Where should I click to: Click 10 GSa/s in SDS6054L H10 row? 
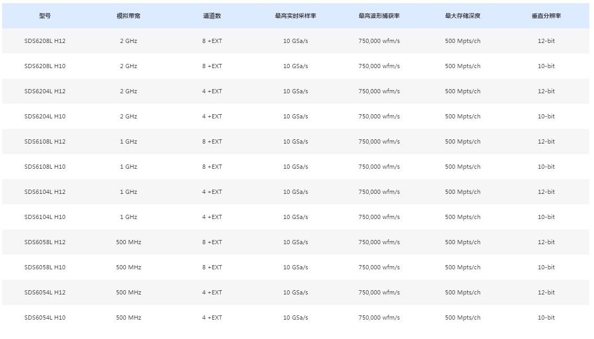click(296, 318)
